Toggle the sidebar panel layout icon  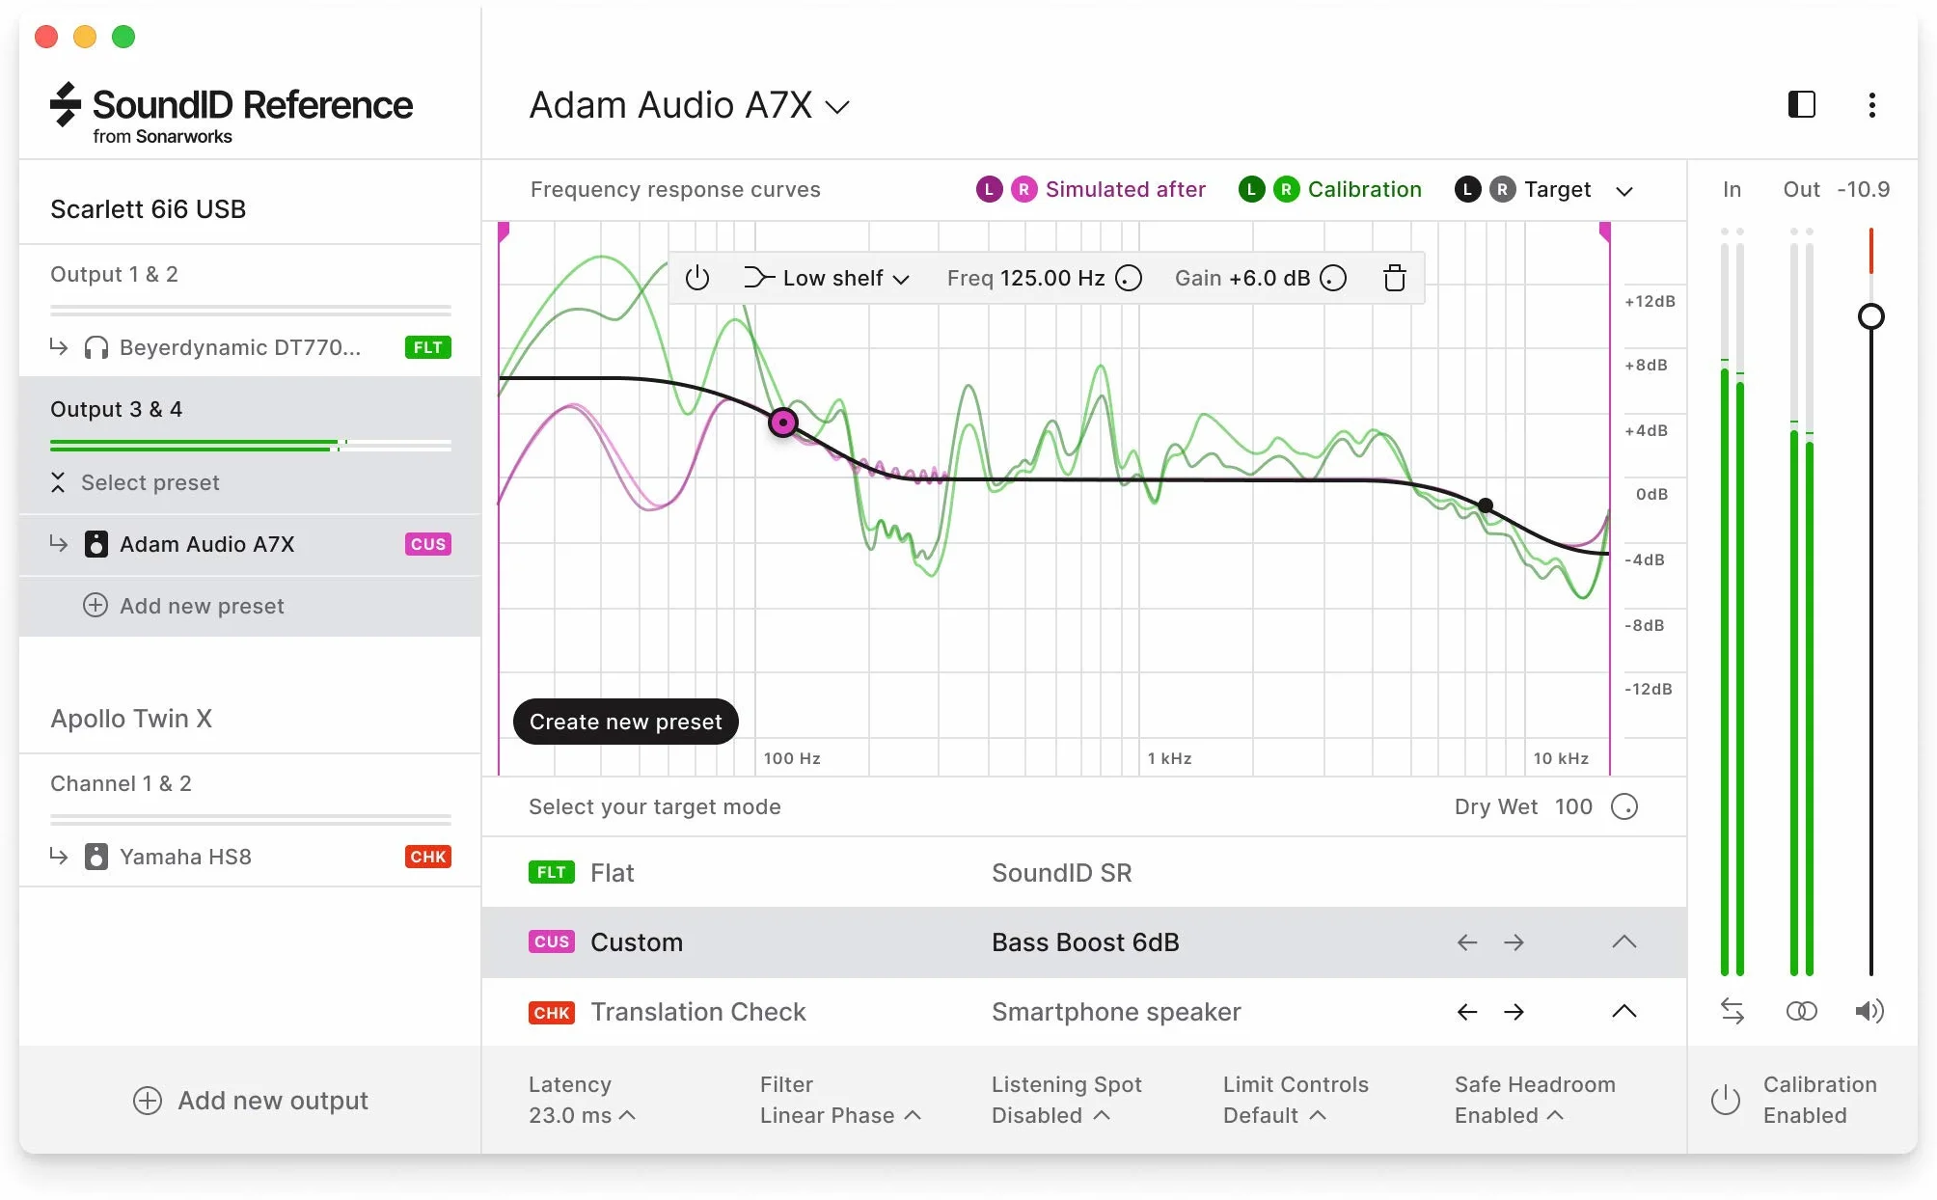tap(1801, 104)
